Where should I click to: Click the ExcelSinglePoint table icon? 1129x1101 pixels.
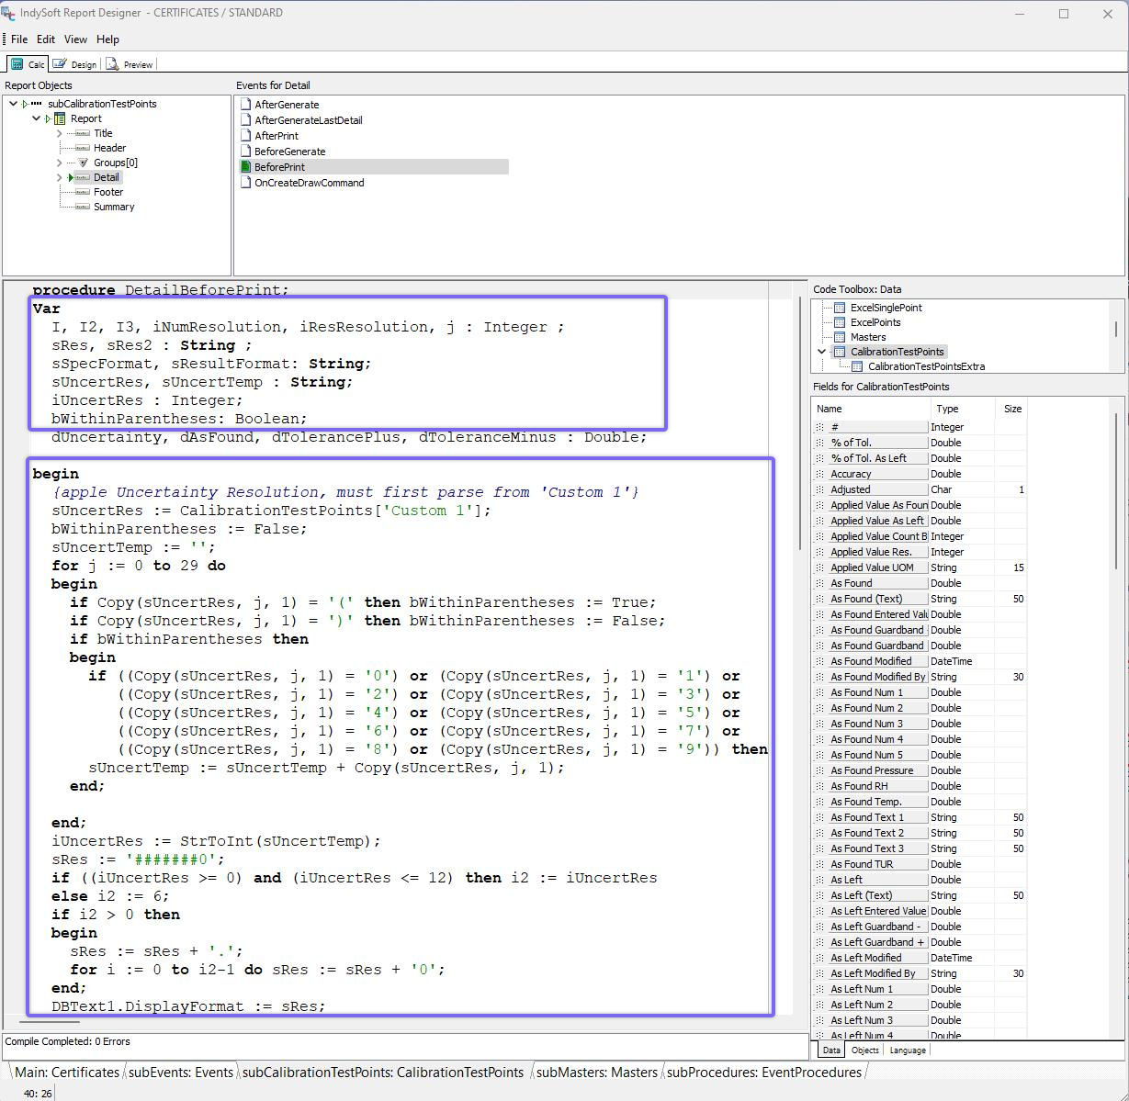pos(839,308)
